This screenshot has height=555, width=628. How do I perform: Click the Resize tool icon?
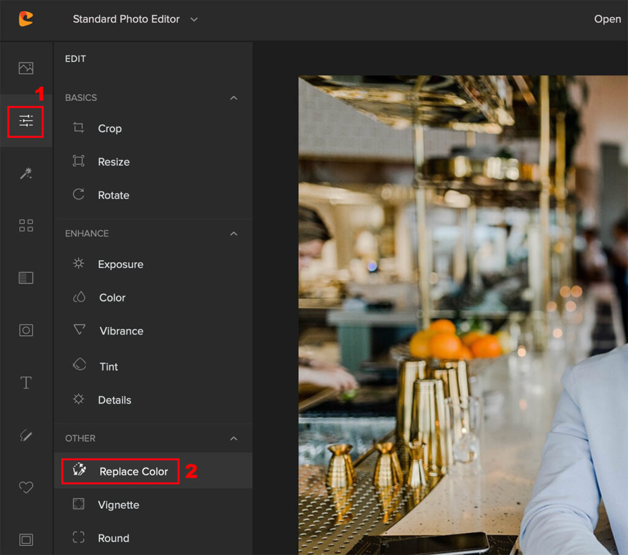pyautogui.click(x=78, y=161)
